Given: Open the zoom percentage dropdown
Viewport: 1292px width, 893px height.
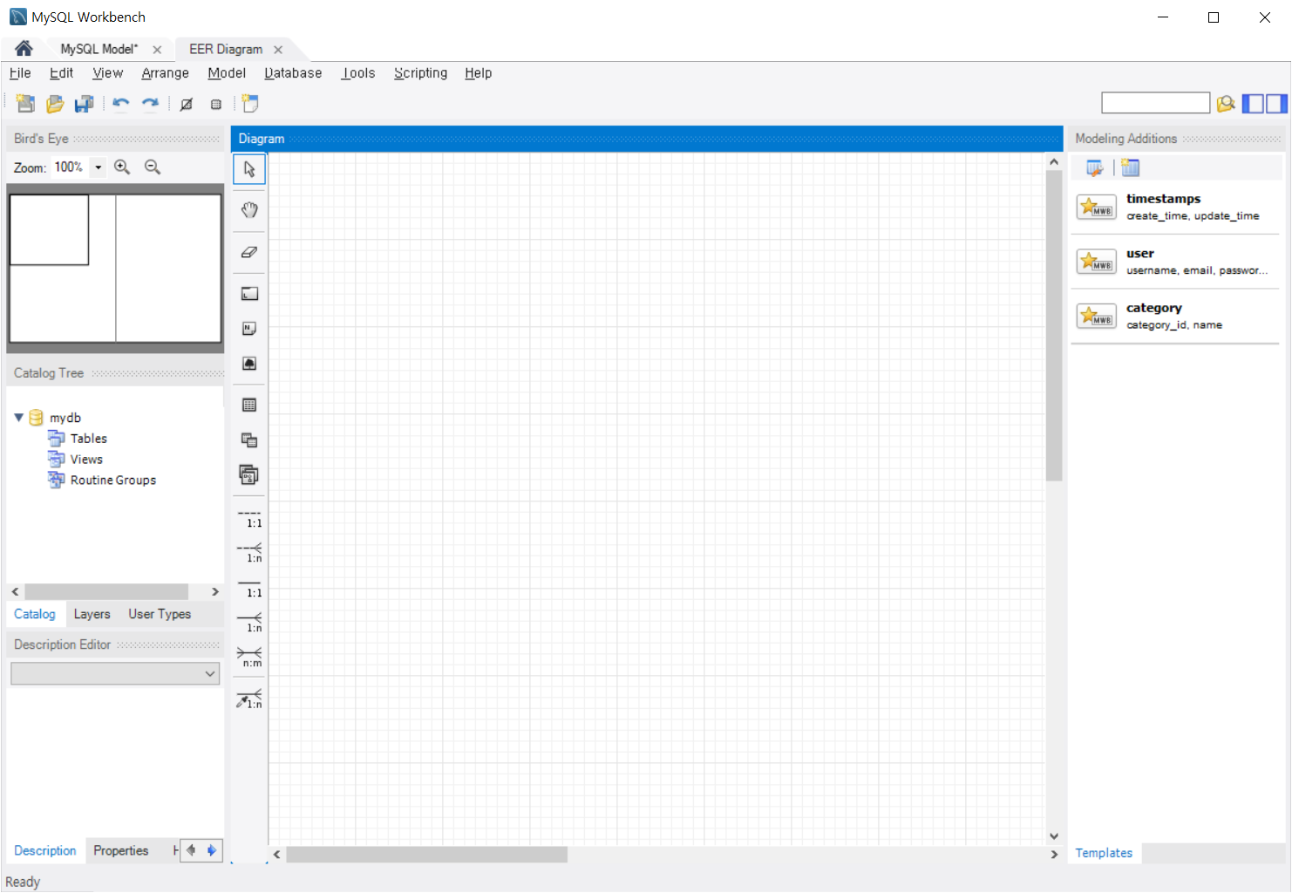Looking at the screenshot, I should (x=99, y=167).
